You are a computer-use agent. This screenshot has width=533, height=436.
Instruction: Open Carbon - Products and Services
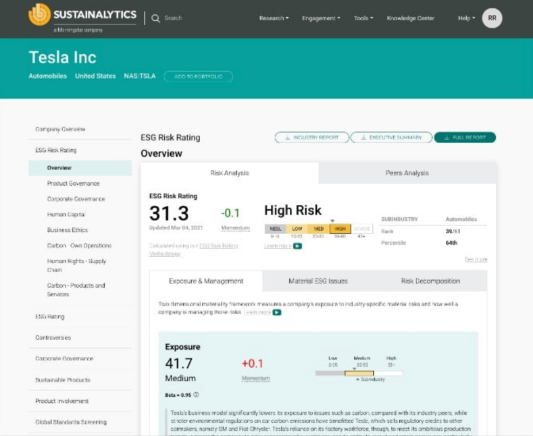point(76,290)
